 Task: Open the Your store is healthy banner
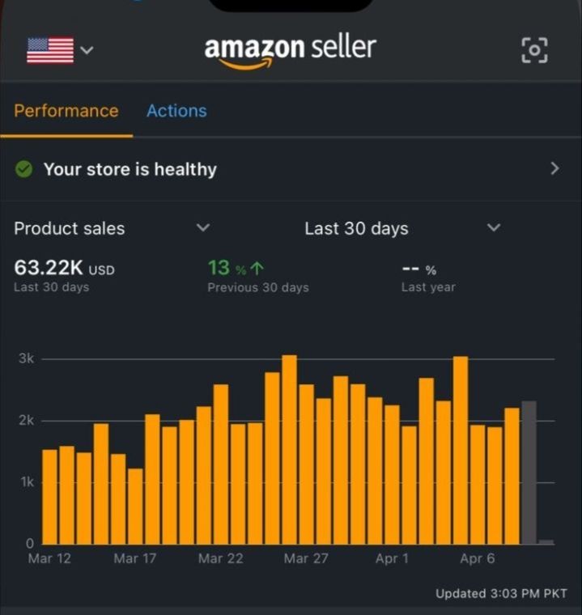click(130, 169)
